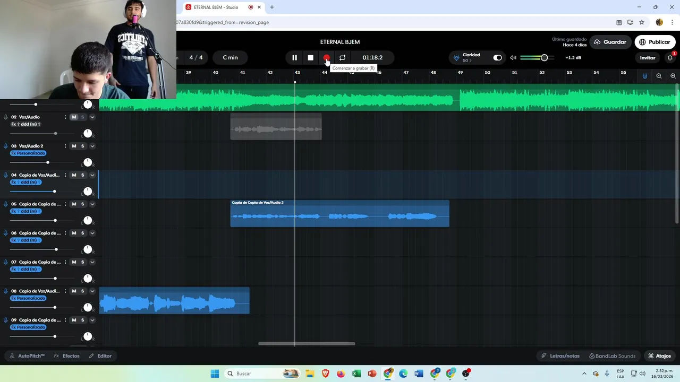
Task: Click microphone icon of track 05
Action: (x=6, y=204)
